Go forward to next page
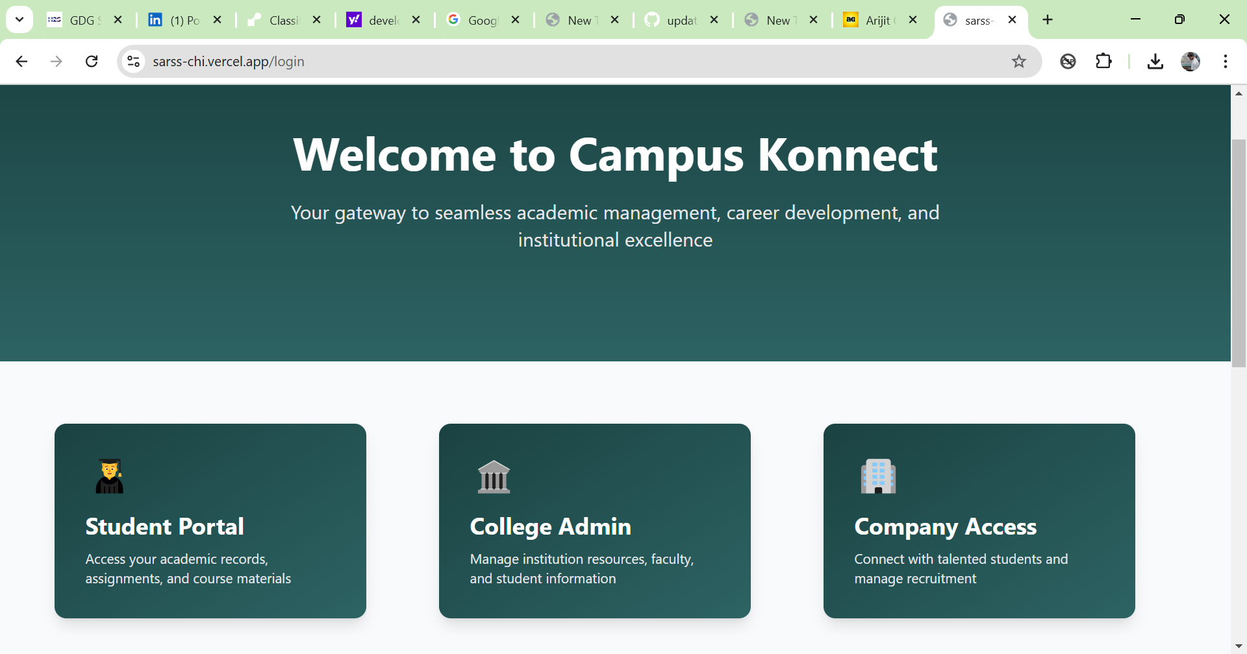Image resolution: width=1247 pixels, height=654 pixels. 57,62
